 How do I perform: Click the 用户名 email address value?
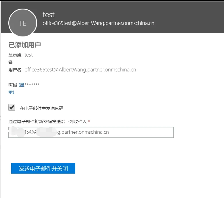[80, 70]
